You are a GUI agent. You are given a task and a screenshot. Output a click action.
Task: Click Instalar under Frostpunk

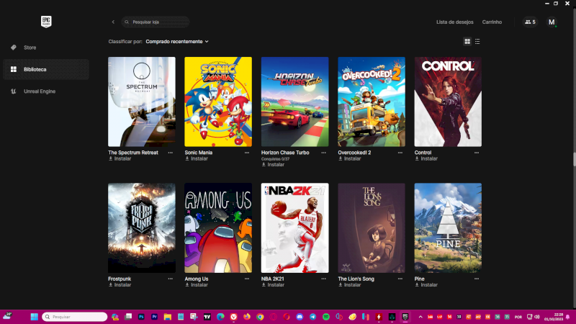120,284
